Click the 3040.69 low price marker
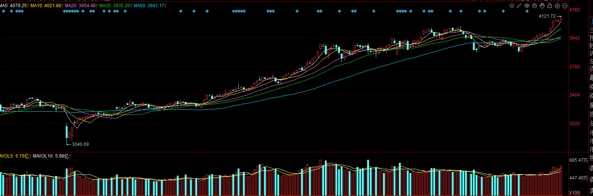This screenshot has height=196, width=593. [80, 144]
